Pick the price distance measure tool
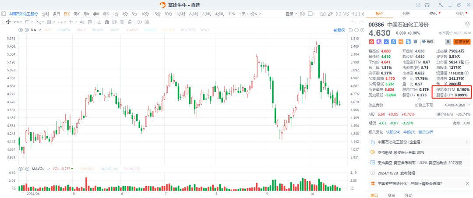This screenshot has height=198, width=473. tap(60, 22)
